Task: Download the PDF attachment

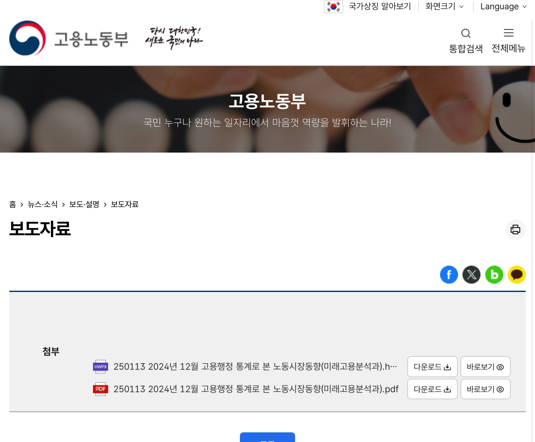Action: (432, 389)
